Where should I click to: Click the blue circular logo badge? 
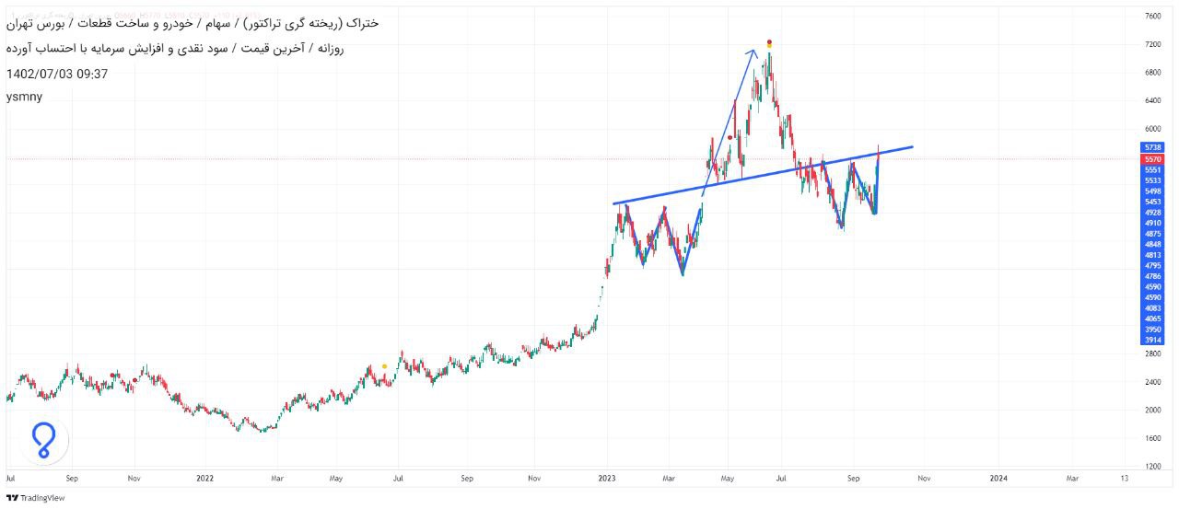tap(43, 441)
